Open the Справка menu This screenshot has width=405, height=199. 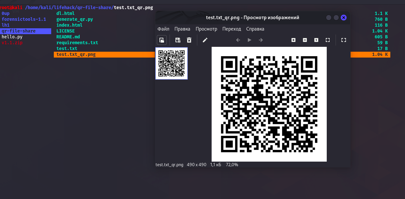pyautogui.click(x=255, y=29)
